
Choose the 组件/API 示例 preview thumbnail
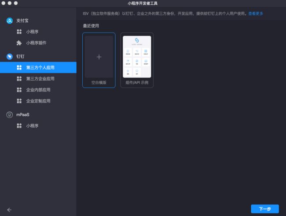pos(137,57)
